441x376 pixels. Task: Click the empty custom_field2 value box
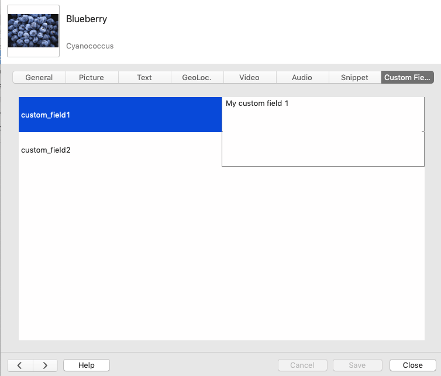(x=323, y=150)
